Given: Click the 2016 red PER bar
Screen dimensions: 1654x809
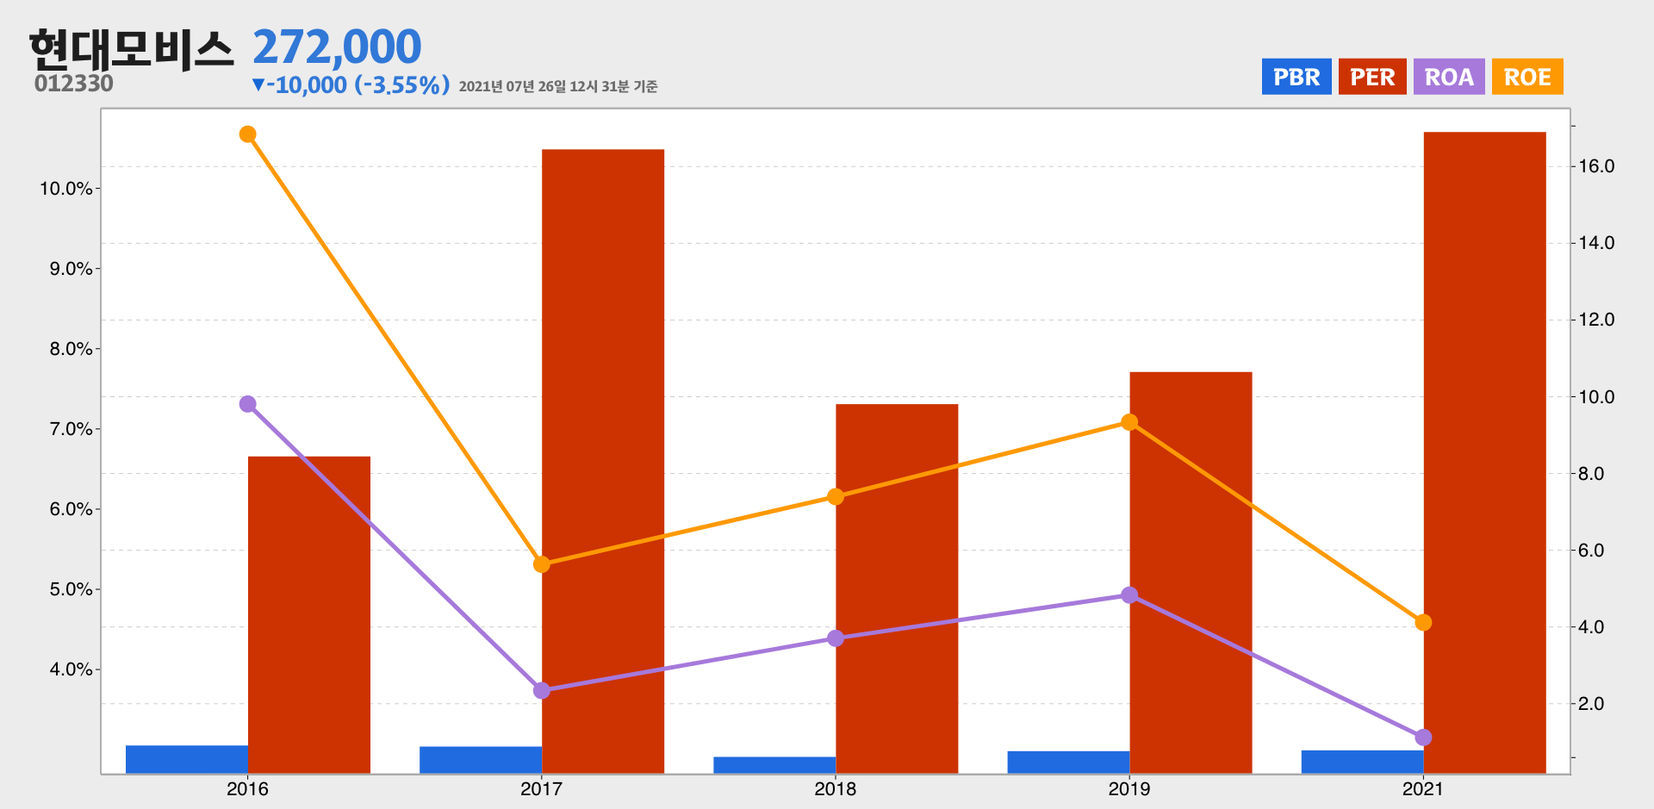Looking at the screenshot, I should [x=309, y=615].
